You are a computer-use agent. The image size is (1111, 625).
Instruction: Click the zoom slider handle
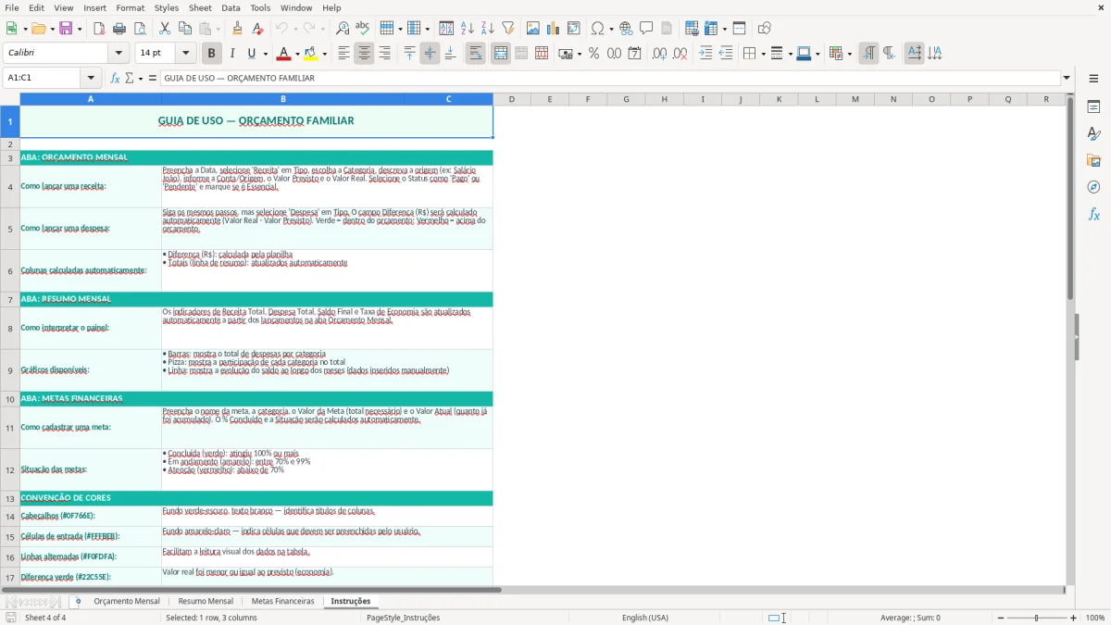coord(1036,618)
